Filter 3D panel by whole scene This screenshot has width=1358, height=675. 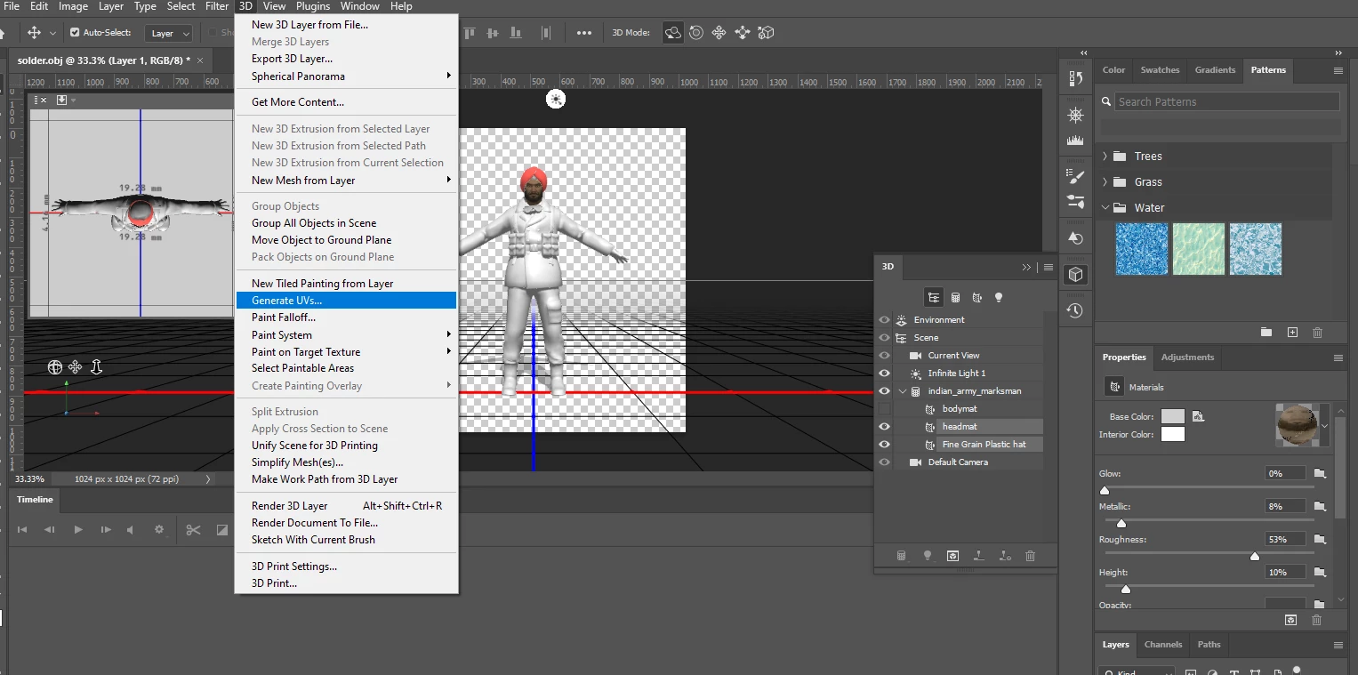coord(934,298)
